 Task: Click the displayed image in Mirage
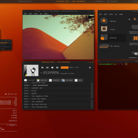58,37
